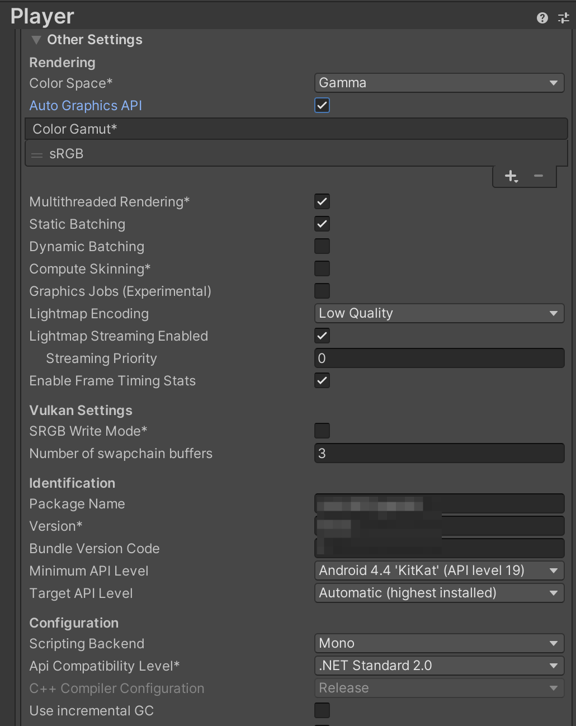
Task: Open the Api Compatibility Level dropdown
Action: (x=439, y=665)
